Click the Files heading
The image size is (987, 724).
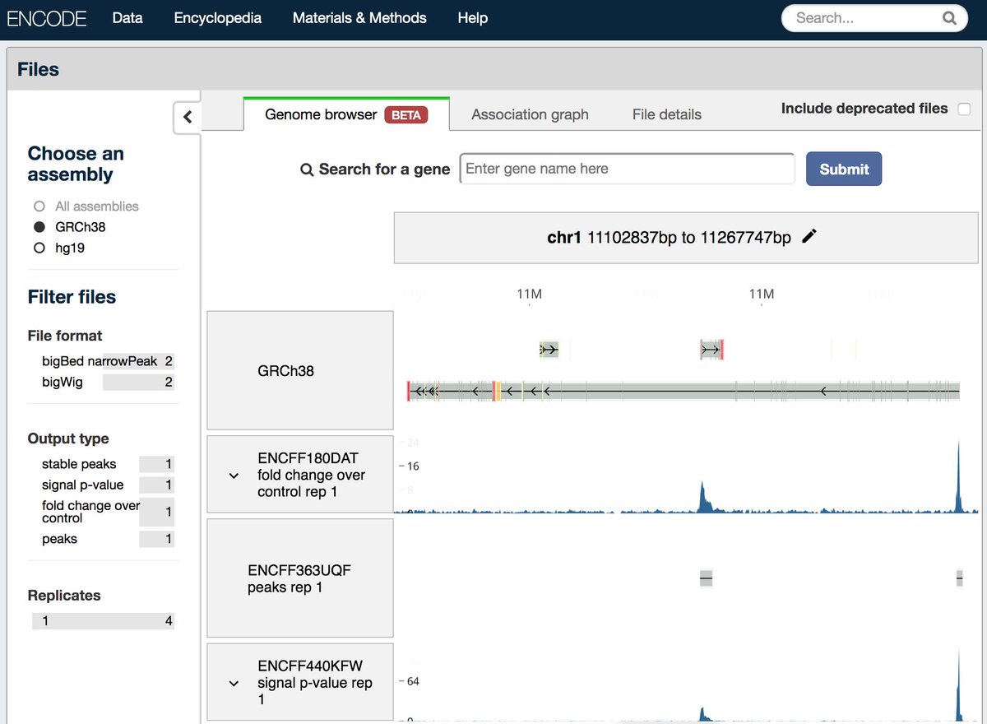[39, 69]
